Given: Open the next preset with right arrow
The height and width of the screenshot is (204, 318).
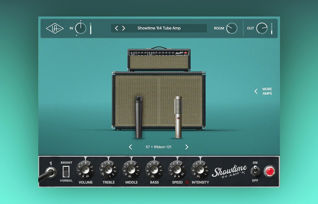Looking at the screenshot, I should (x=124, y=28).
